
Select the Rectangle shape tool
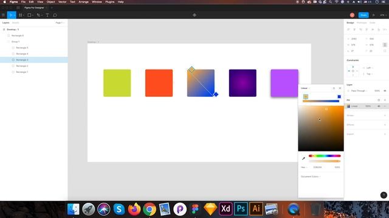(29, 15)
